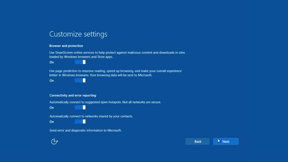The image size is (288, 162).
Task: Click the On label under page prediction
Action: coord(51,81)
